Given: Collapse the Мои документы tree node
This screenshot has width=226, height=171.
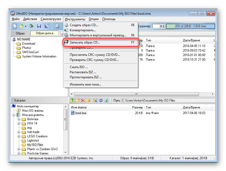Looking at the screenshot, I should tap(14, 115).
